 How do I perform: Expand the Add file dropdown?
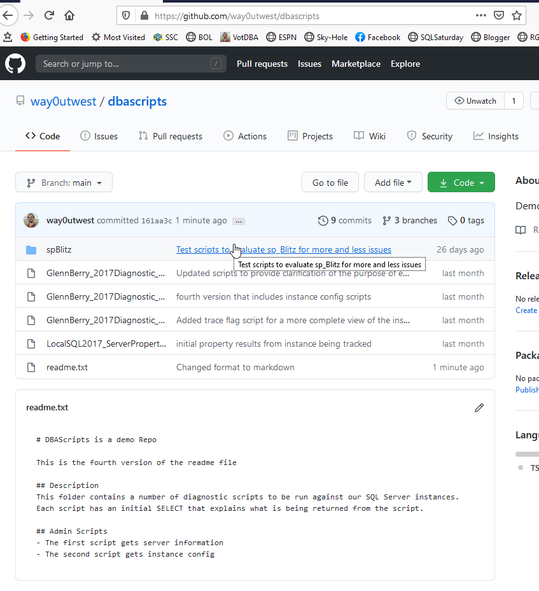pos(393,183)
